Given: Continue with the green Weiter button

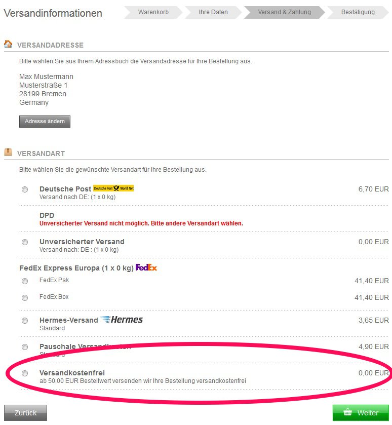Looking at the screenshot, I should click(361, 413).
